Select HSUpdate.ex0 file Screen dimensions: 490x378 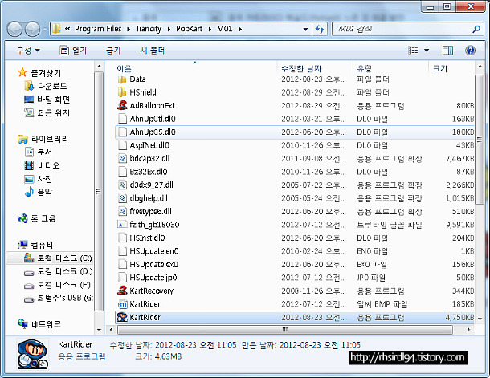[296, 264]
